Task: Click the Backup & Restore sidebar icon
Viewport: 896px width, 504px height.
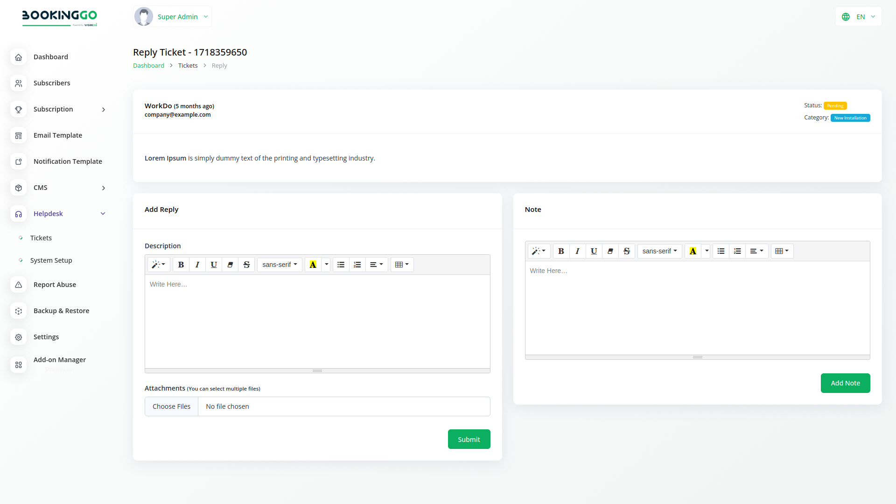Action: 19,311
